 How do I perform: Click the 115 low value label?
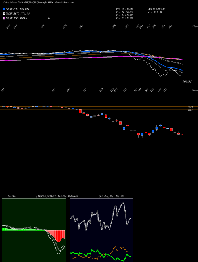tap(160, 90)
